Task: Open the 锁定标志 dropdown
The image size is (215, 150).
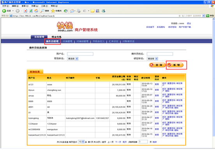Action: 152,58
